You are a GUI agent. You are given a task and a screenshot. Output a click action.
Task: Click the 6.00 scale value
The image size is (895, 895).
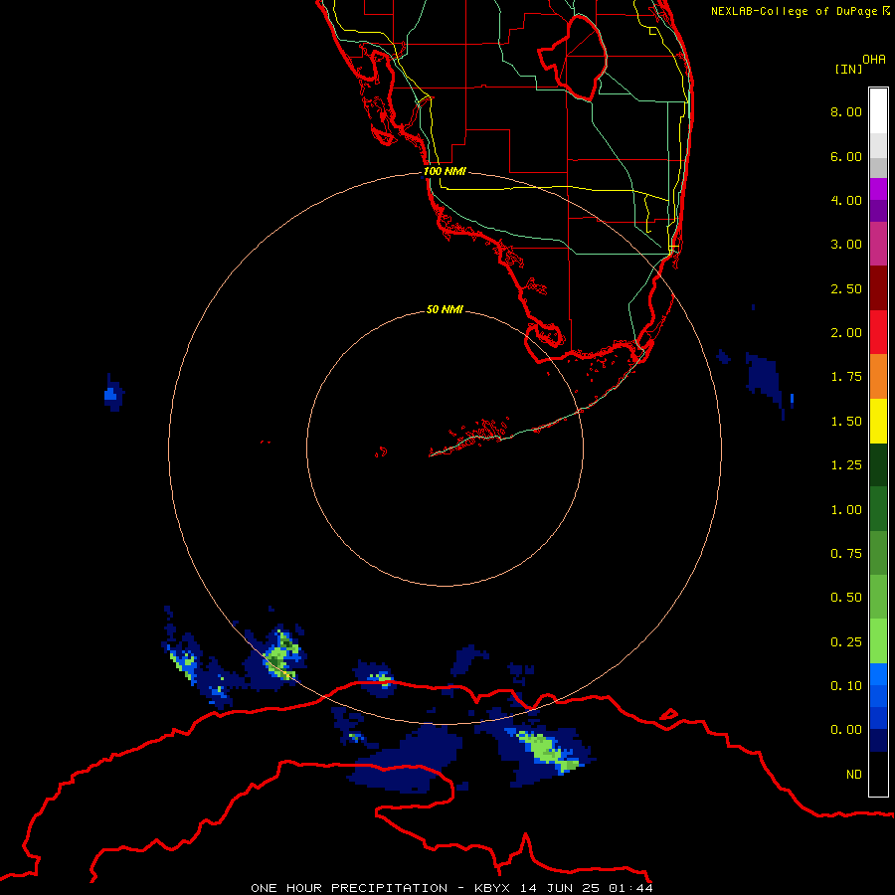pos(846,156)
